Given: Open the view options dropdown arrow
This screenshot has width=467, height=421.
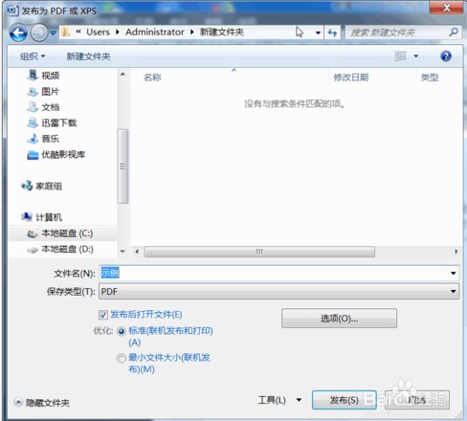Looking at the screenshot, I should click(416, 56).
